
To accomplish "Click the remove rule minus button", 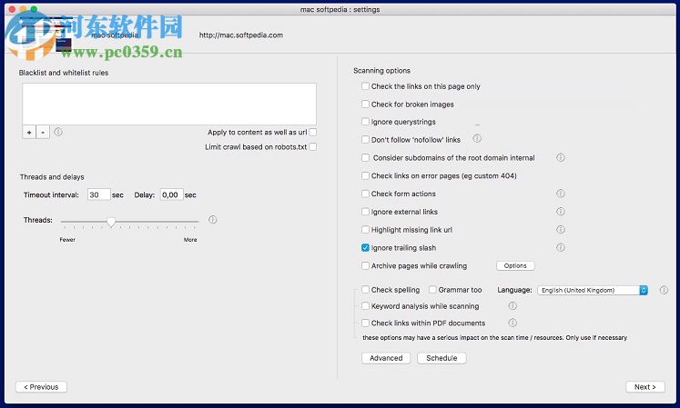I will pos(43,132).
